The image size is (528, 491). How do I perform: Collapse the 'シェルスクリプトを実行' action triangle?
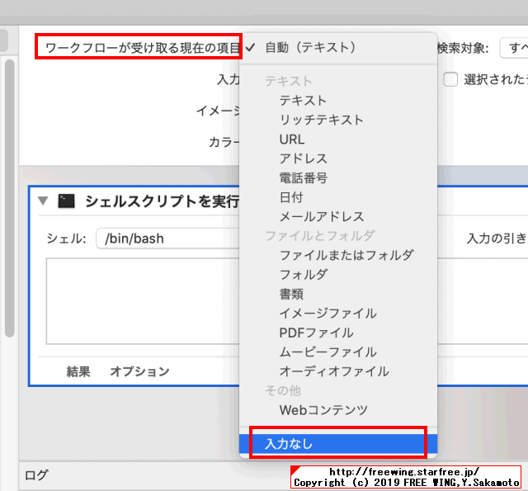[43, 201]
